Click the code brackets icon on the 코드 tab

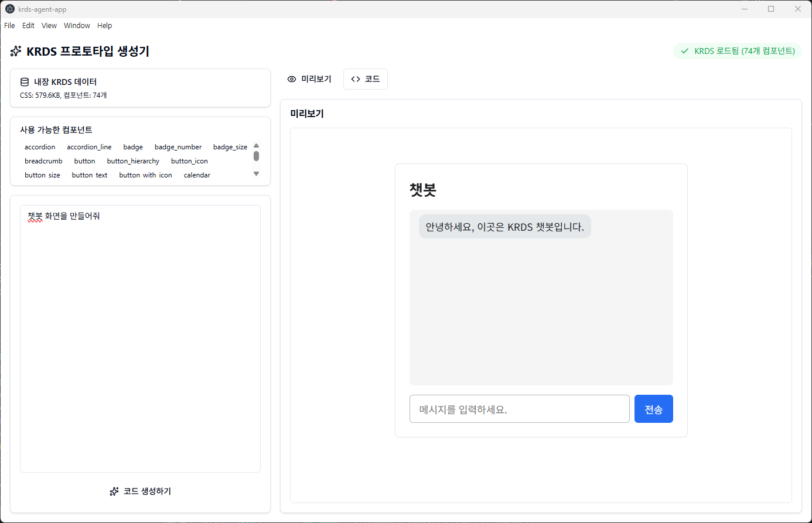pyautogui.click(x=356, y=79)
